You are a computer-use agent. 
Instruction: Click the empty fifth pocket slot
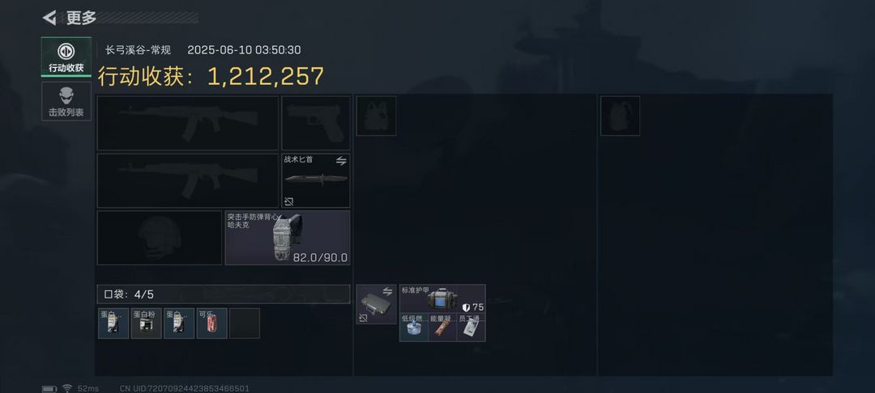point(245,323)
